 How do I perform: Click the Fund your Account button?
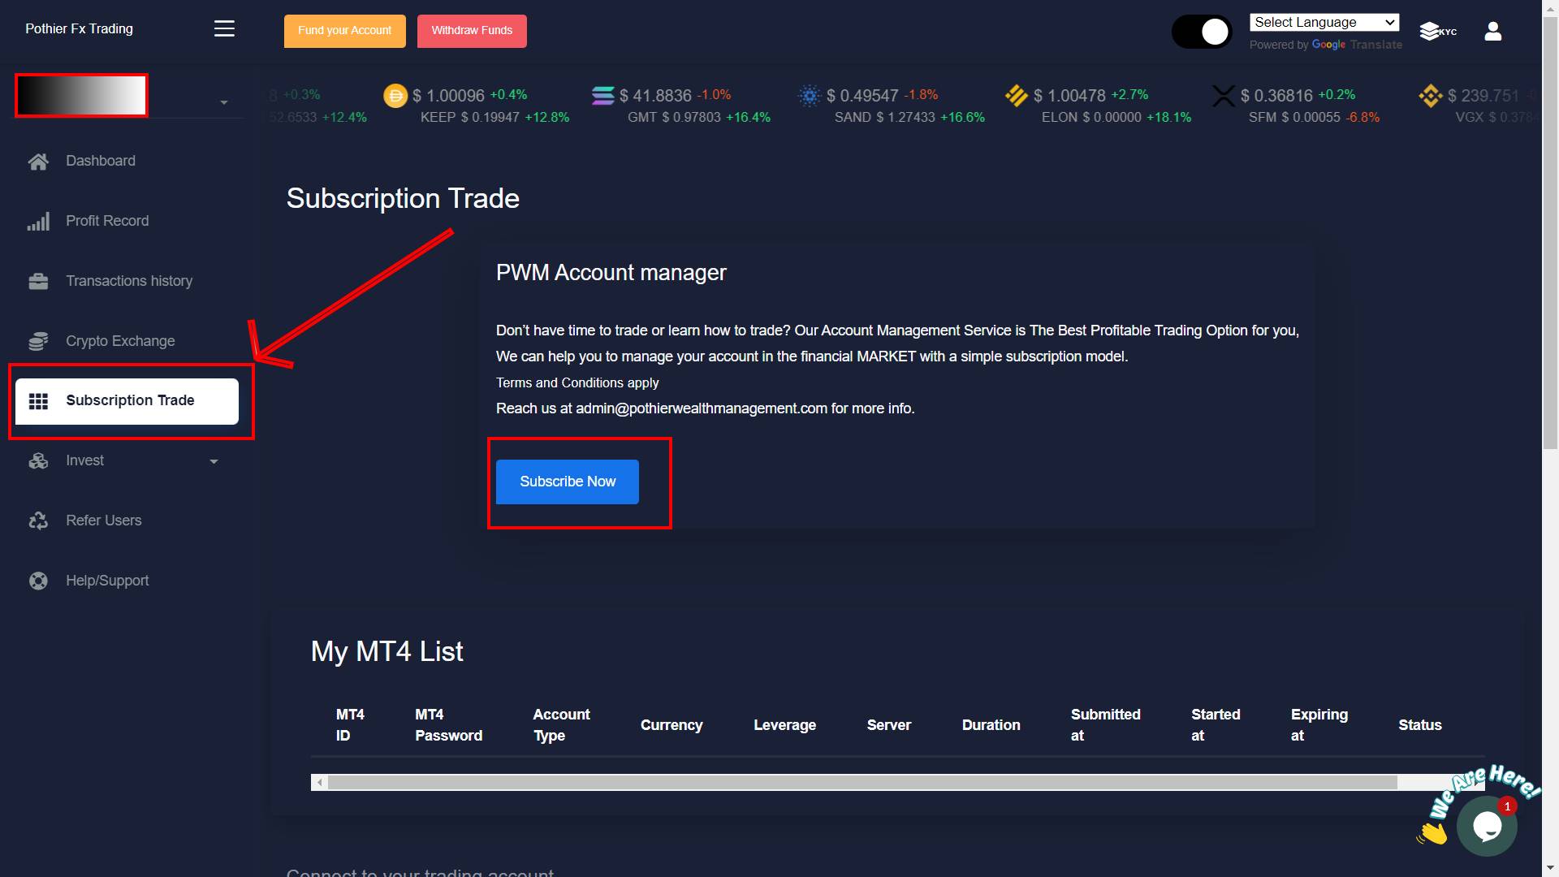click(345, 31)
